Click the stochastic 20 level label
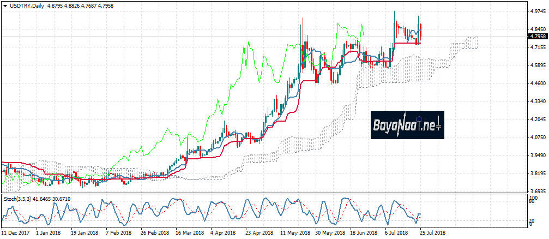 click(530, 219)
